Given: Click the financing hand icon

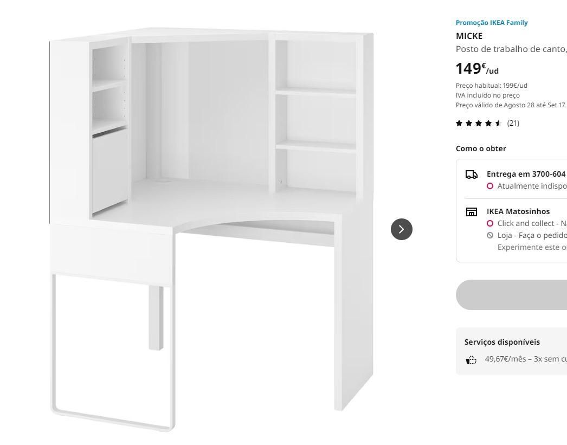Looking at the screenshot, I should pos(471,360).
